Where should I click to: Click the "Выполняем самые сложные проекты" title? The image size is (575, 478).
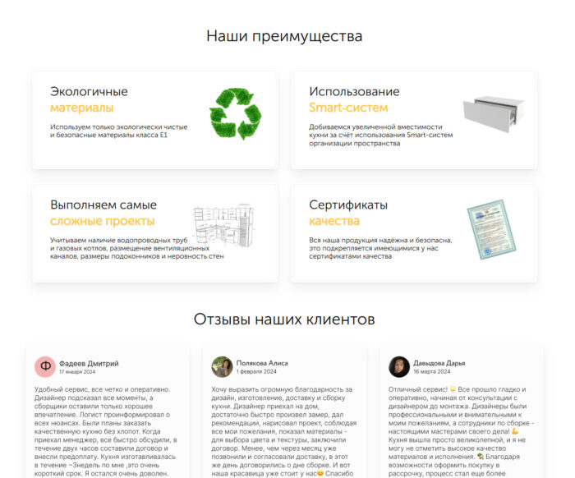(103, 213)
